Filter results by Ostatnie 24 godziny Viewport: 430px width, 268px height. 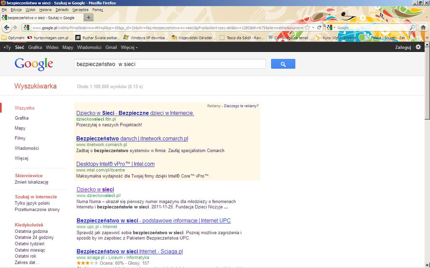pyautogui.click(x=34, y=237)
